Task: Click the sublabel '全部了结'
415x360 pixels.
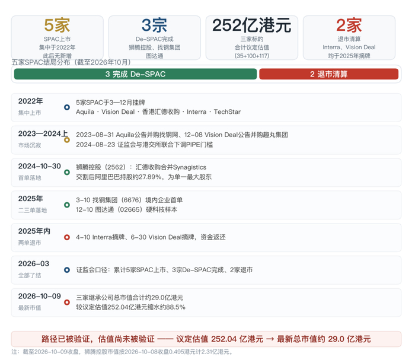Action: click(x=30, y=275)
